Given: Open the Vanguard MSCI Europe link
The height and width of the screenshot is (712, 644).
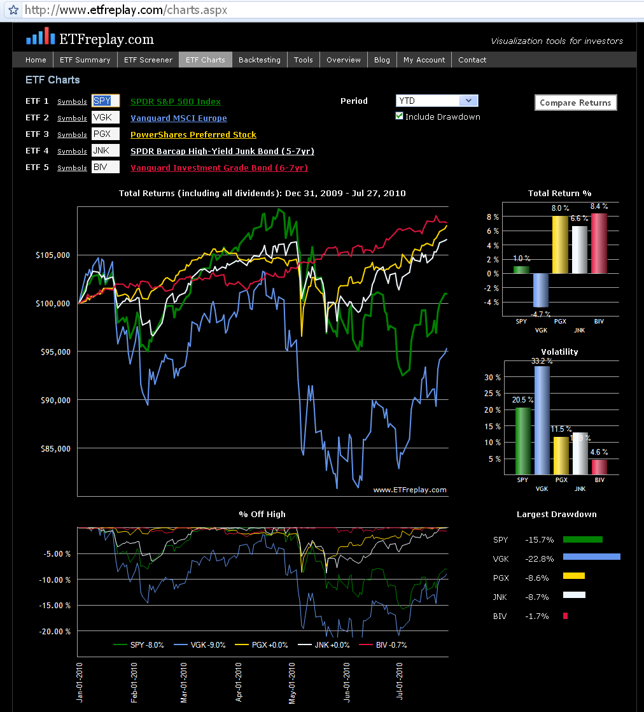Looking at the screenshot, I should [x=179, y=118].
